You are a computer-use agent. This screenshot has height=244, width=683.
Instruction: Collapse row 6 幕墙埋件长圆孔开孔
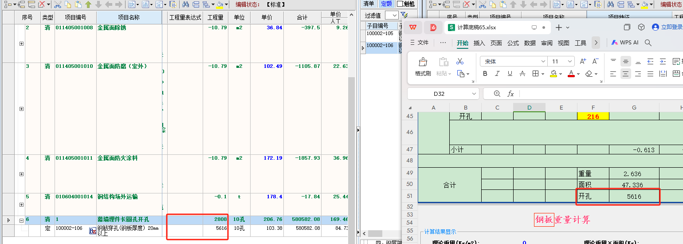(21, 220)
